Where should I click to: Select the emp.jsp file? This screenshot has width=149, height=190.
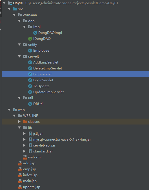tap(30, 169)
